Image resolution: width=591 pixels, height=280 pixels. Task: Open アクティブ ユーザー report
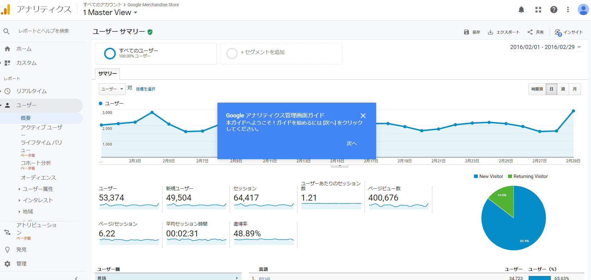pyautogui.click(x=41, y=131)
